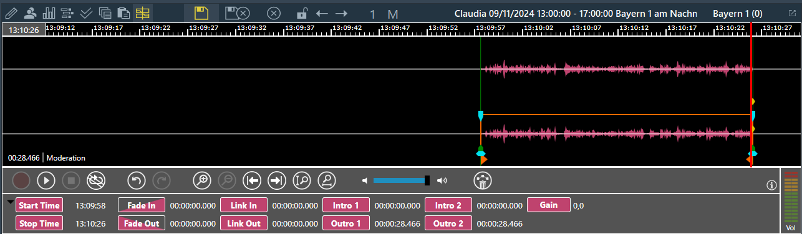
Task: Click the Intro 2 button
Action: 448,205
